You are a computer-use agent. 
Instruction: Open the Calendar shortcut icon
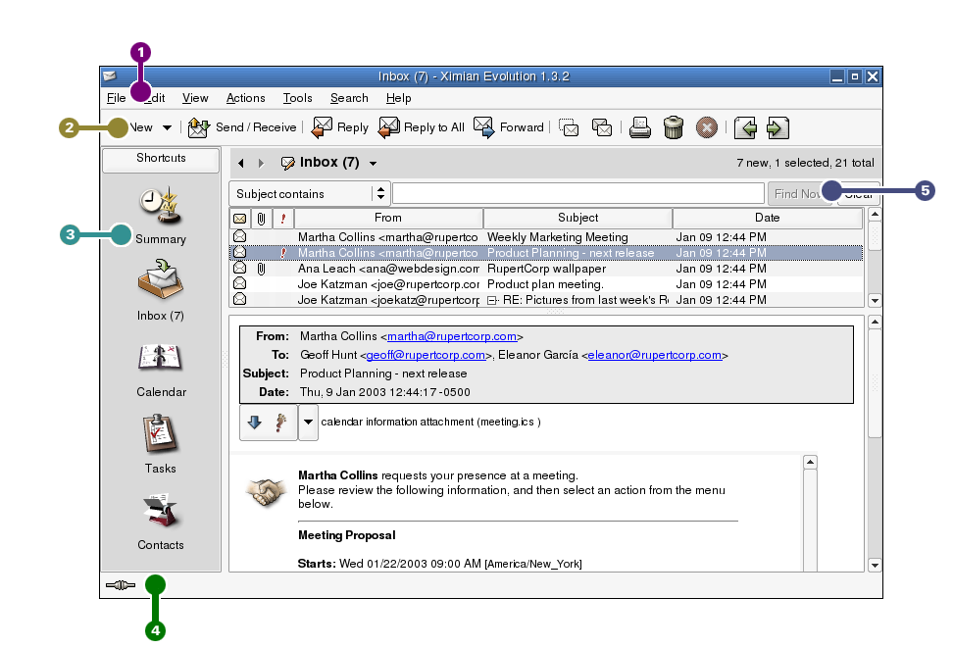tap(161, 359)
